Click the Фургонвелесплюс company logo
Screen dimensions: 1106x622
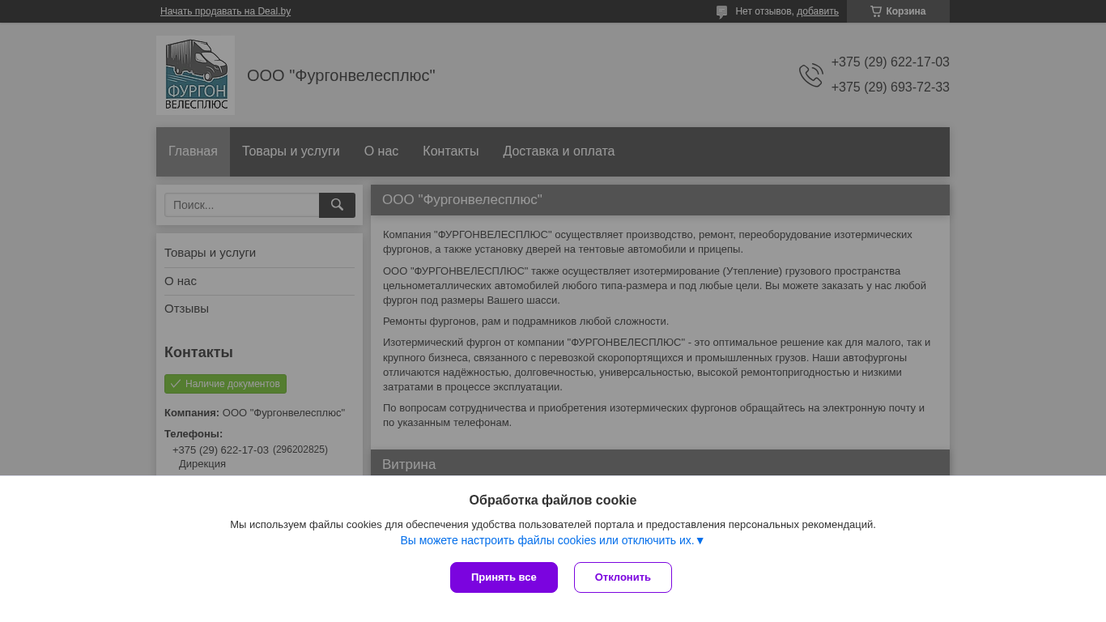[x=195, y=75]
